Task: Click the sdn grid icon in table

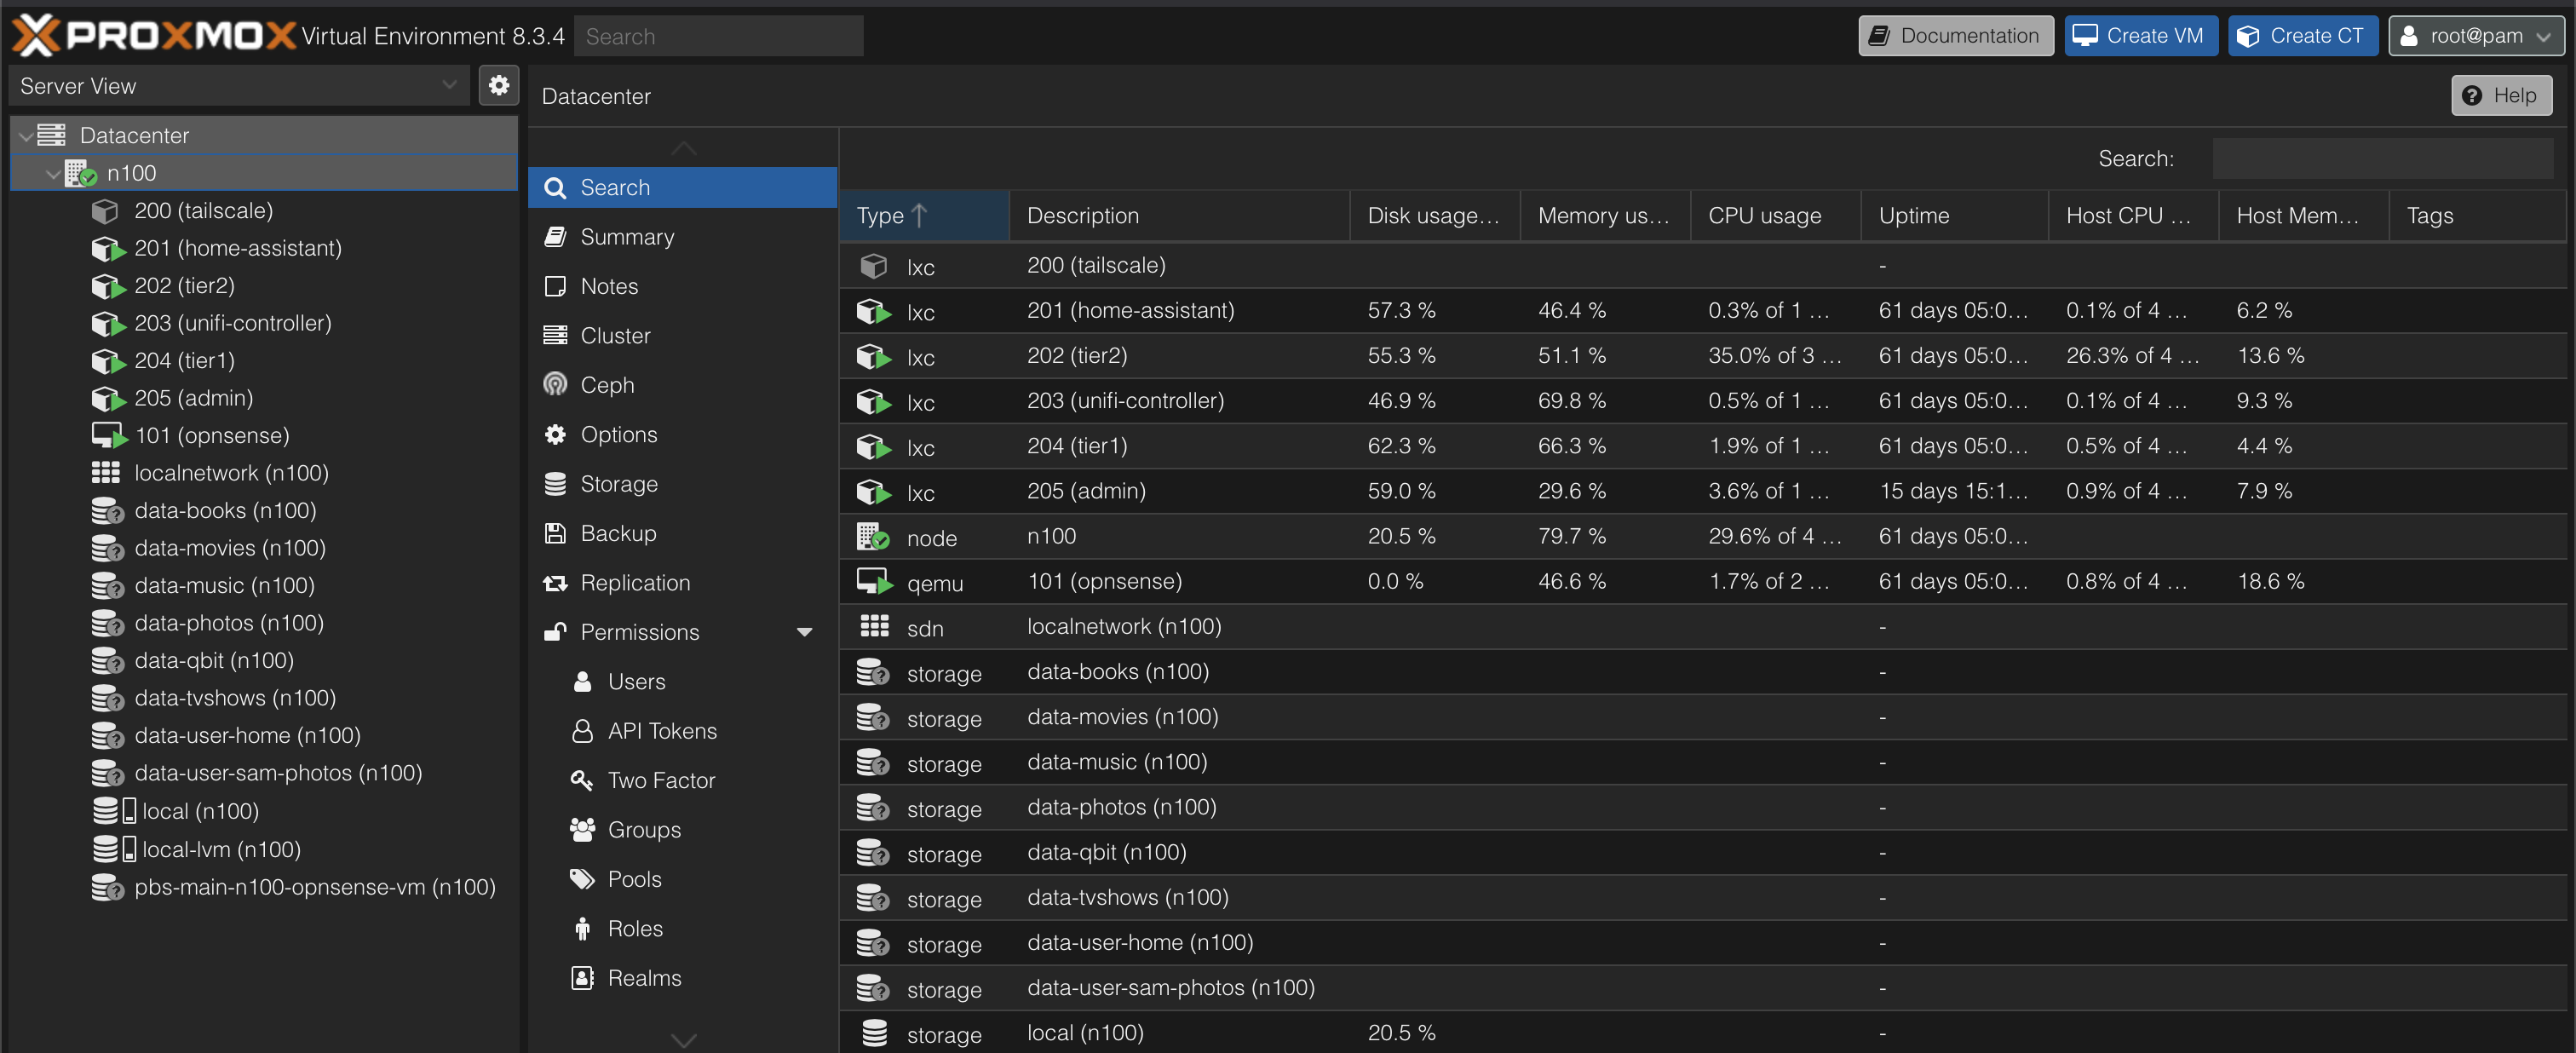Action: coord(874,627)
